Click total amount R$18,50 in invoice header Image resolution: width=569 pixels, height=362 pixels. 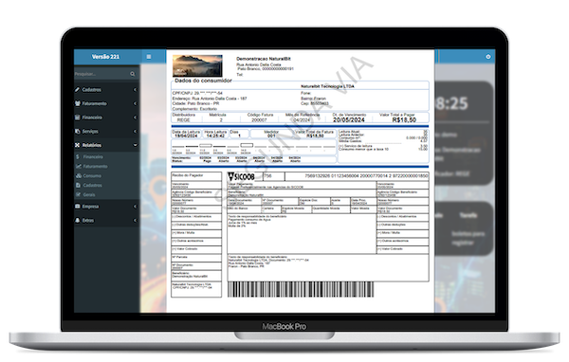point(404,119)
